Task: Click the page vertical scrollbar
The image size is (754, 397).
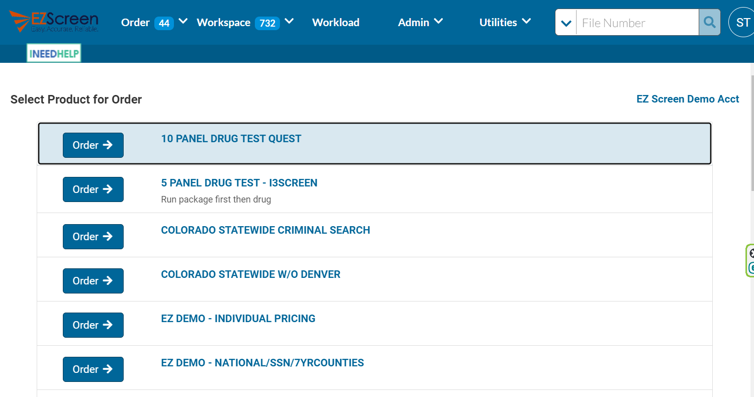Action: point(752,133)
